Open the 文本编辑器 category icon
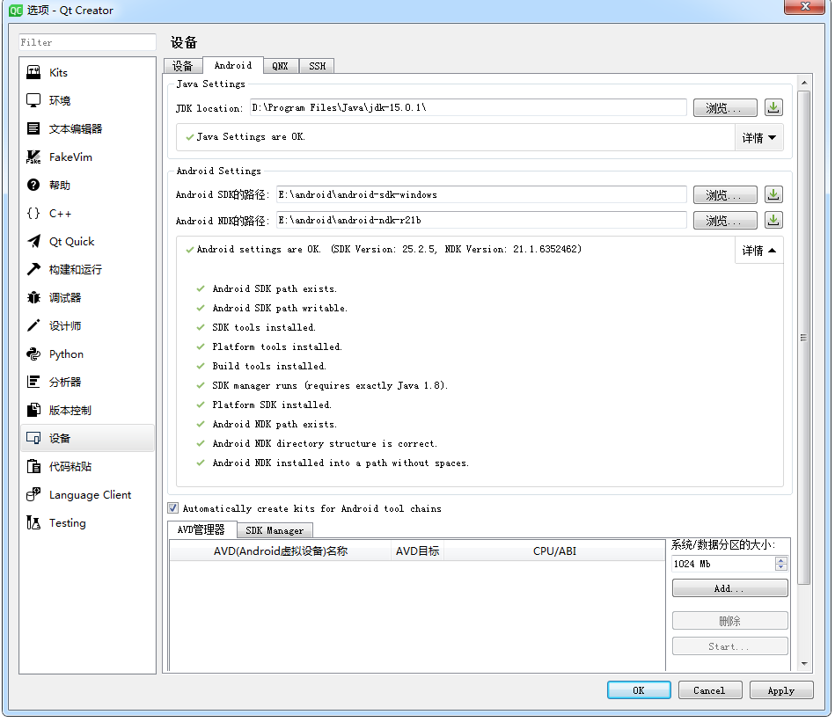The height and width of the screenshot is (722, 835). tap(33, 128)
